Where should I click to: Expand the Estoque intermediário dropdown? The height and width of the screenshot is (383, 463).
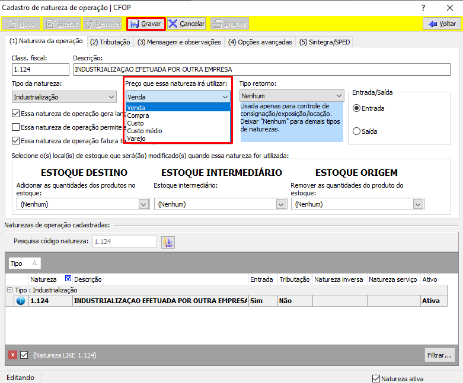point(281,204)
